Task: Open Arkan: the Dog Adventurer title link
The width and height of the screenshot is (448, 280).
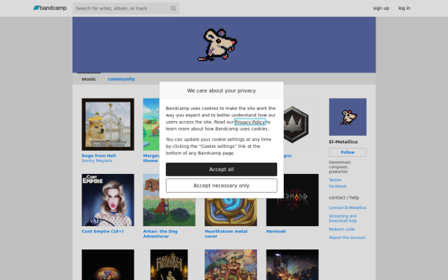Action: [x=161, y=234]
